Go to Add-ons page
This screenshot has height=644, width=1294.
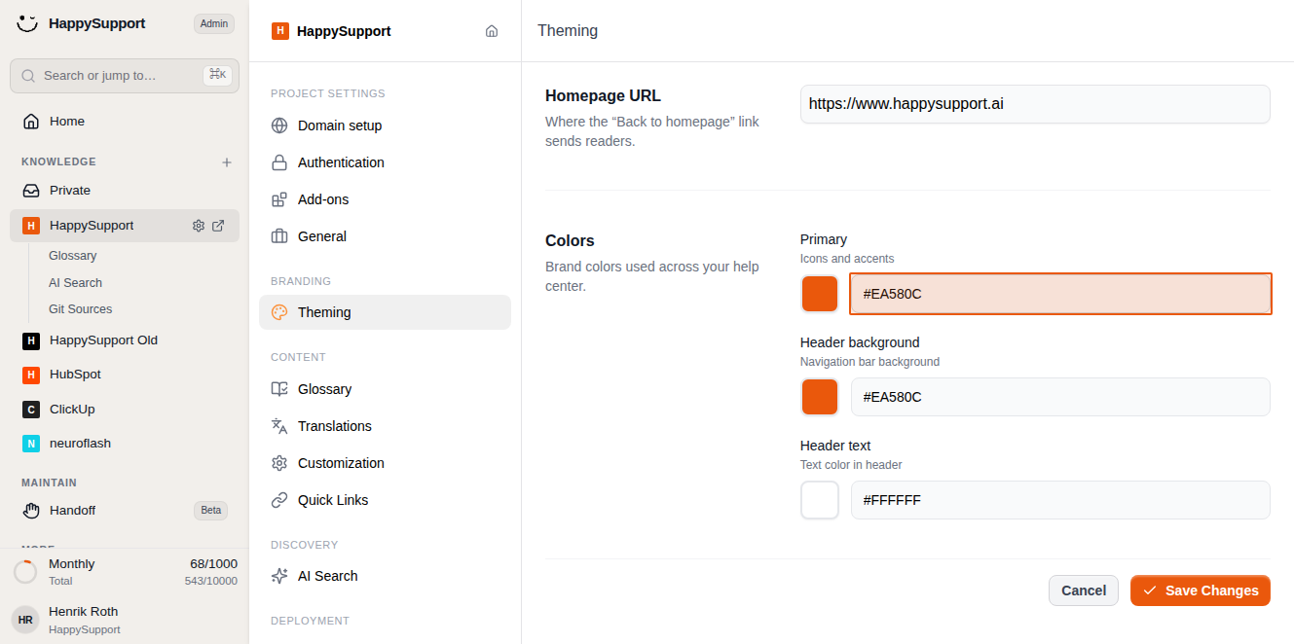(385, 199)
